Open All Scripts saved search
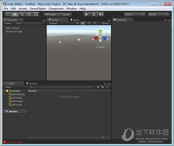This screenshot has width=174, height=146. coord(16,105)
